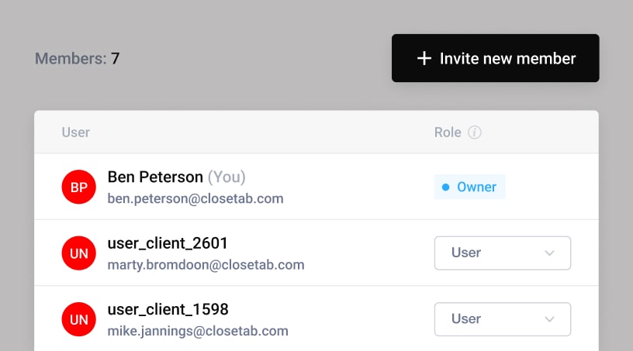Click the Role column header
The image size is (633, 351).
click(448, 132)
